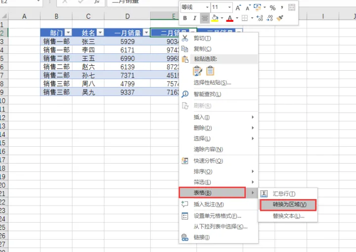
Task: Increase decimal places
Action: (260, 18)
